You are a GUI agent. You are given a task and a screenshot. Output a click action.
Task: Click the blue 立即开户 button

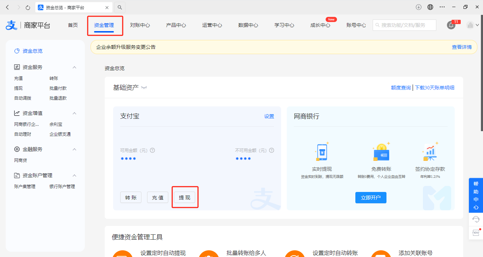pos(371,198)
